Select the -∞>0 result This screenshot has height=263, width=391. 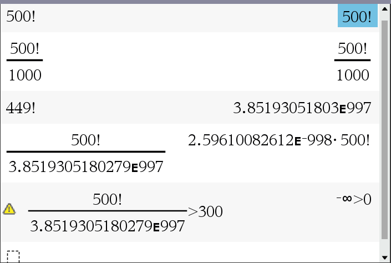click(353, 199)
